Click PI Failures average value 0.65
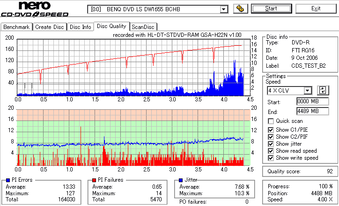339x206 pixels. (157, 186)
